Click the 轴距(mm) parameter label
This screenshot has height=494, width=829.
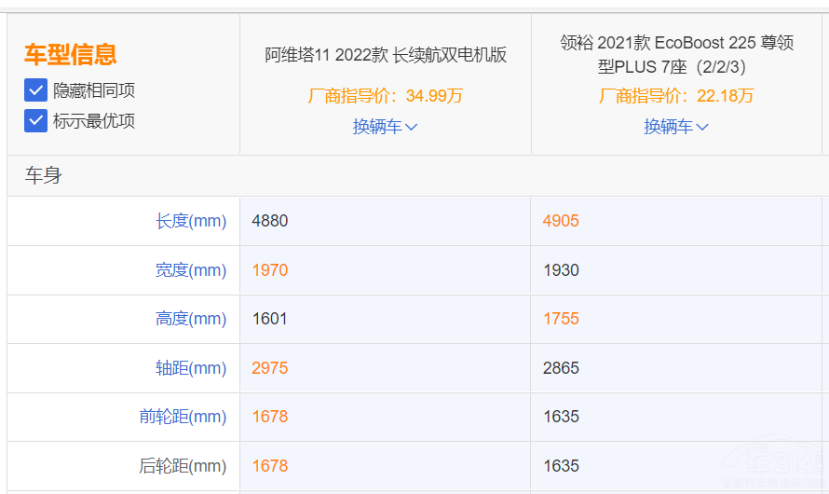click(191, 368)
